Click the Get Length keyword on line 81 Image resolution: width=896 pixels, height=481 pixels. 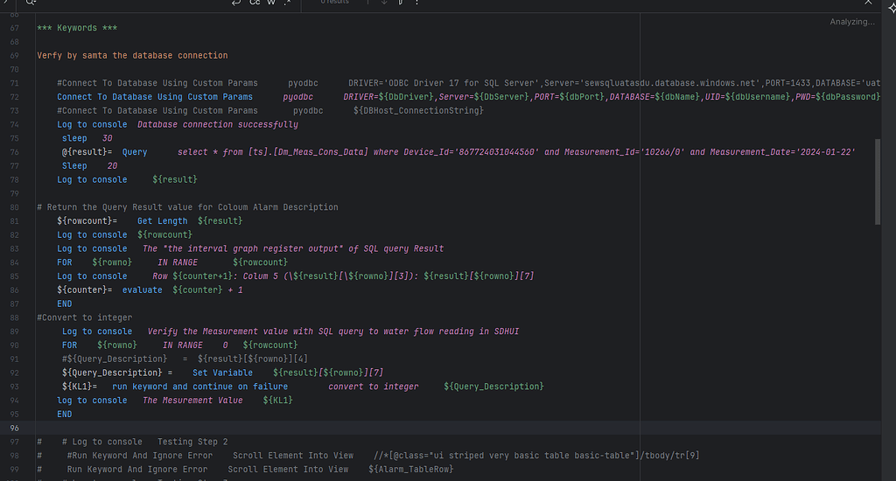pyautogui.click(x=162, y=221)
